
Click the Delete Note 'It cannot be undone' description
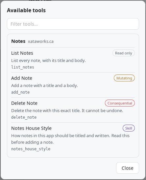coord(67,110)
